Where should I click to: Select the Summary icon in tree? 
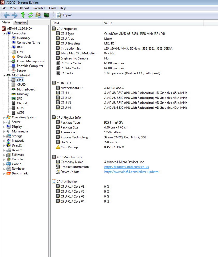coord(14,38)
